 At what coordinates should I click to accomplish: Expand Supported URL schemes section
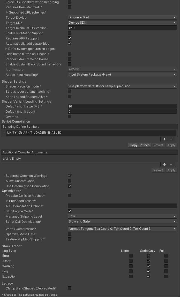(x=7, y=12)
